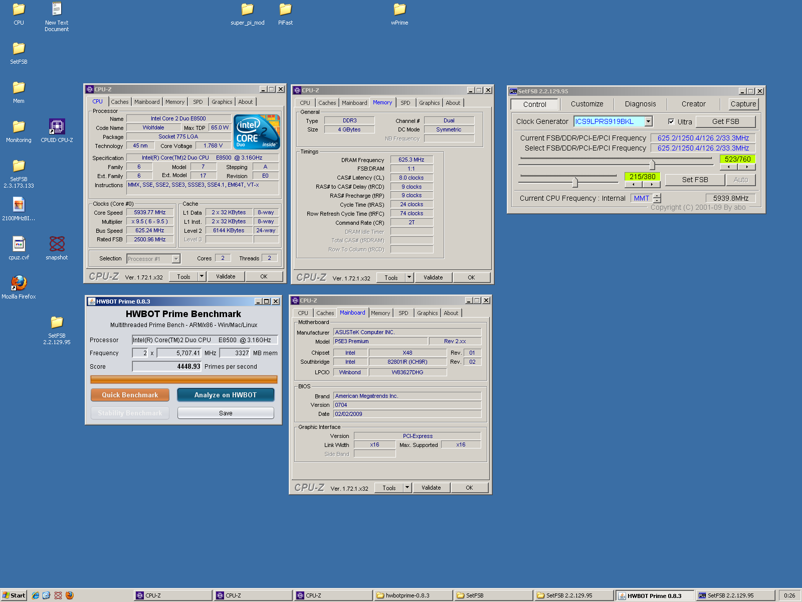Open About tab in Memory CPU-Z window

click(x=453, y=103)
